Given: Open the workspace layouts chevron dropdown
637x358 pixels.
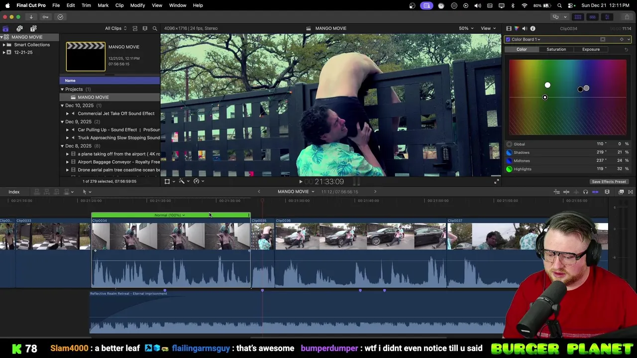Looking at the screenshot, I should point(565,17).
